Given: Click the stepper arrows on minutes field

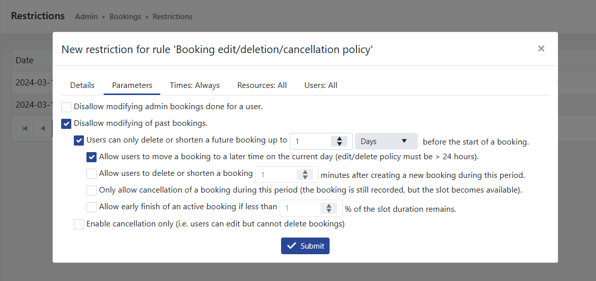Looking at the screenshot, I should tap(305, 175).
